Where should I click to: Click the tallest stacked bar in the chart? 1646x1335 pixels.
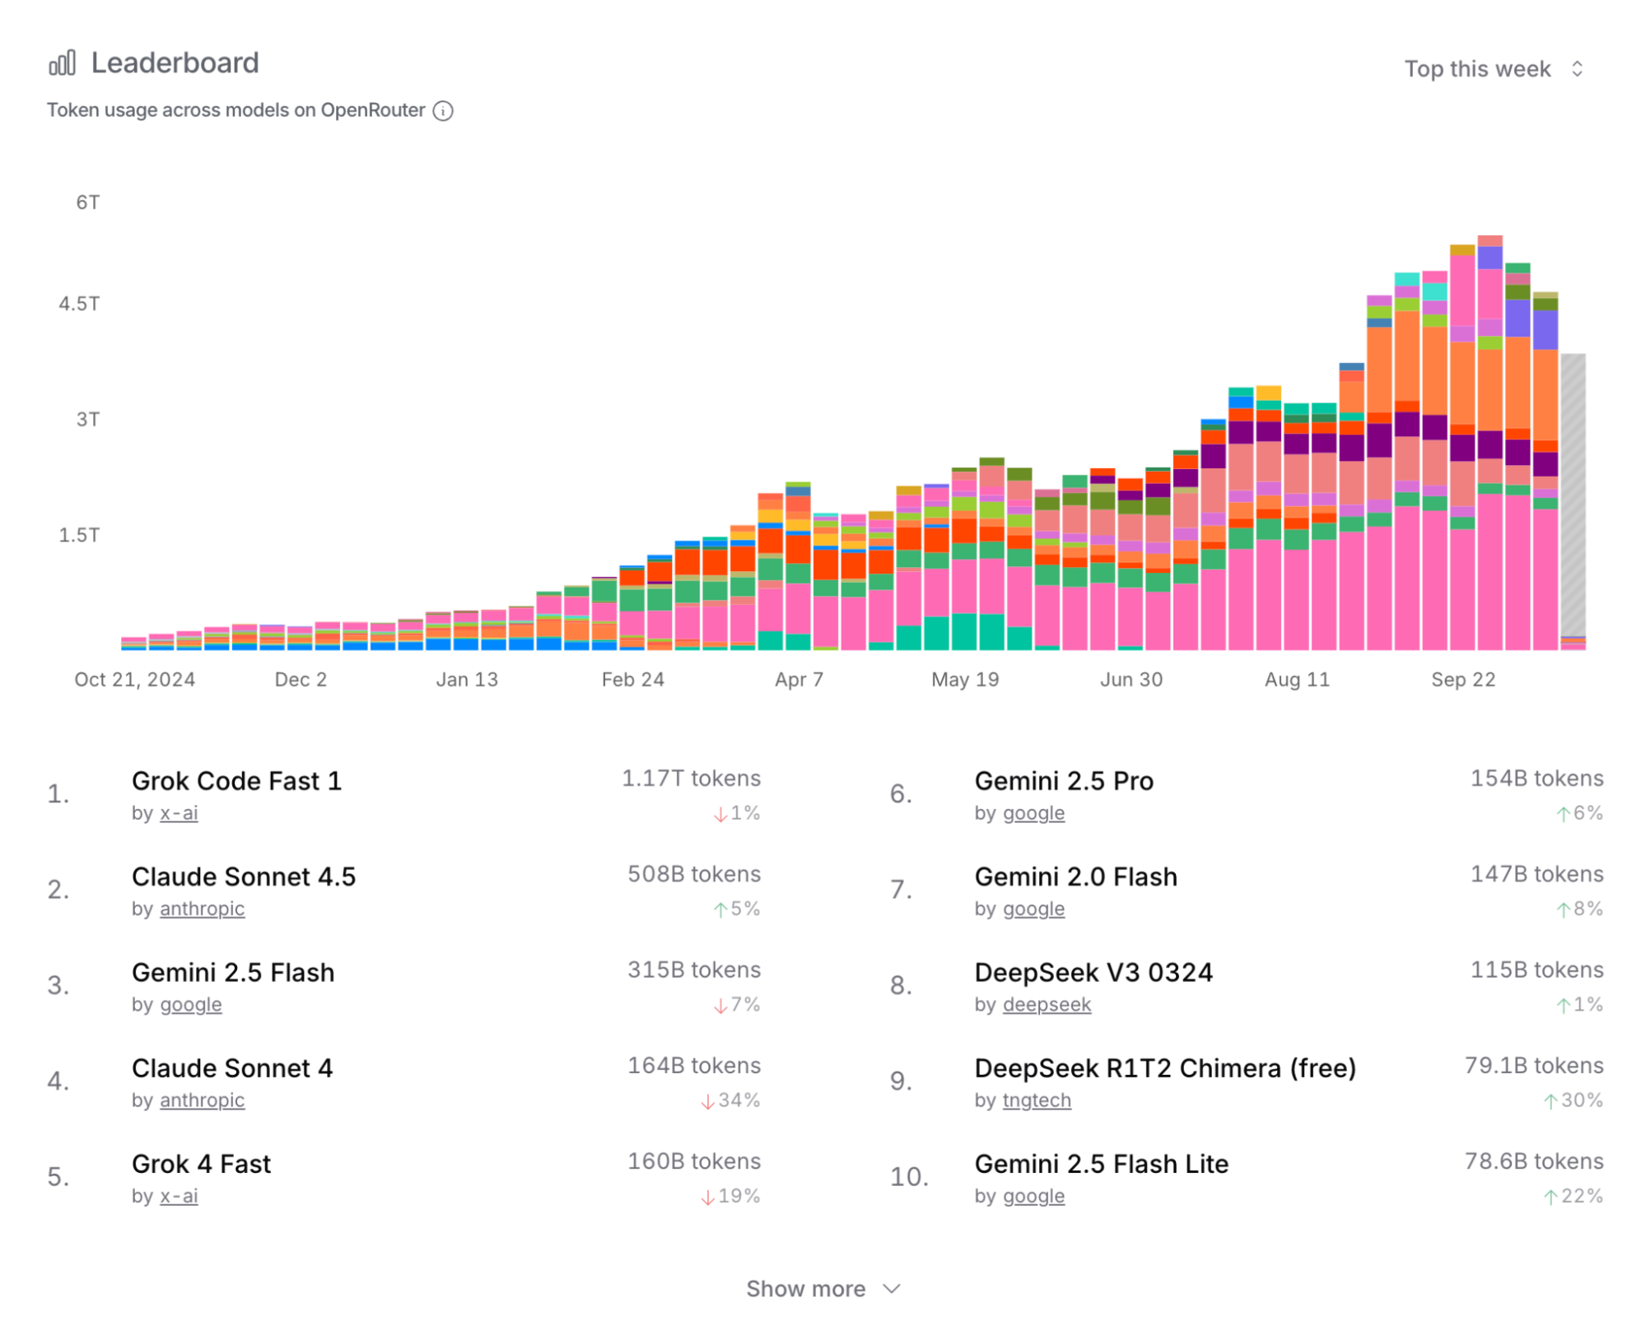pos(1490,444)
